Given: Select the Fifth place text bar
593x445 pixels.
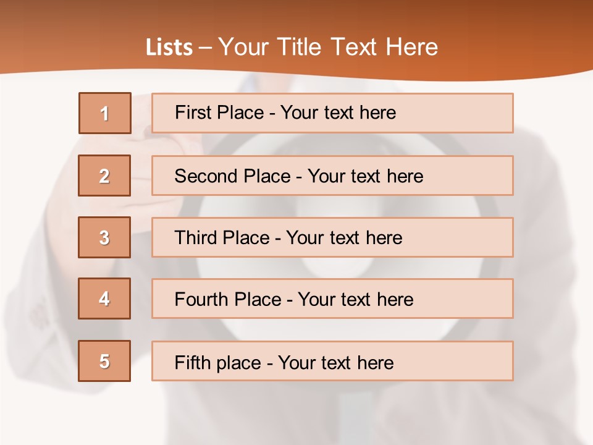Looking at the screenshot, I should pyautogui.click(x=332, y=361).
